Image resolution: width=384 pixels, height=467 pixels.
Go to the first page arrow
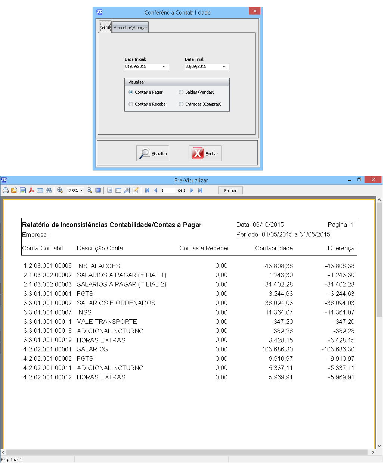(147, 191)
